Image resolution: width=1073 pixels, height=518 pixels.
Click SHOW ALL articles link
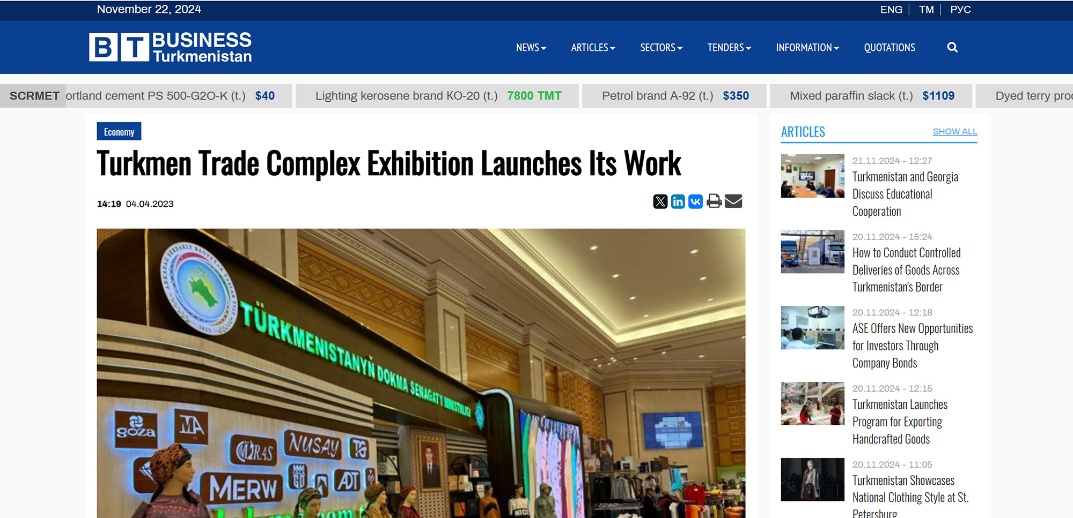[955, 132]
